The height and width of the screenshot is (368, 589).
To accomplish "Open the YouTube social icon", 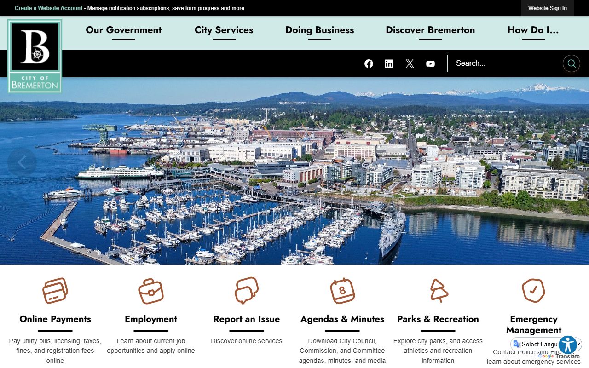I will (x=430, y=63).
